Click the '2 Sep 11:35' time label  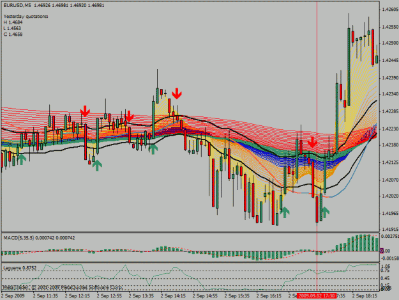click(45, 296)
